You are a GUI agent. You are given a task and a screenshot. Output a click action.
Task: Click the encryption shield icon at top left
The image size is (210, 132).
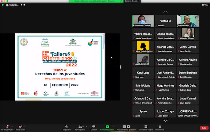pos(3,5)
